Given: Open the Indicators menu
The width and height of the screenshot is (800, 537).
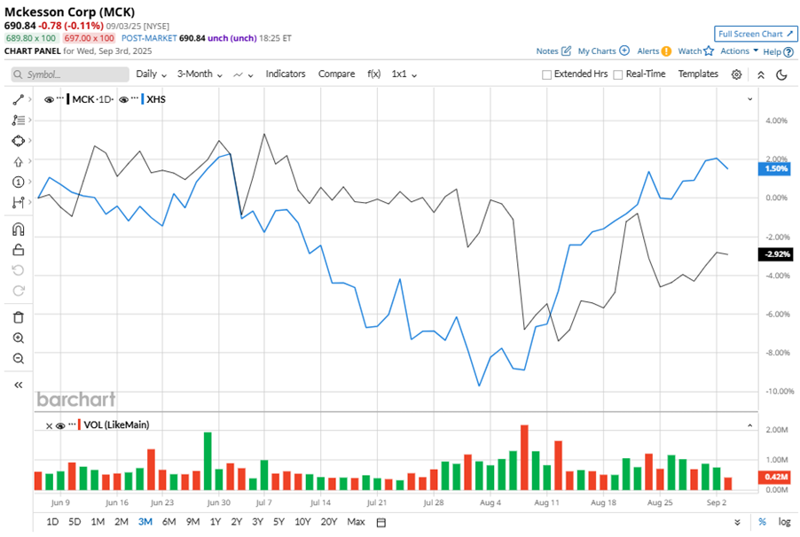Looking at the screenshot, I should (x=286, y=74).
